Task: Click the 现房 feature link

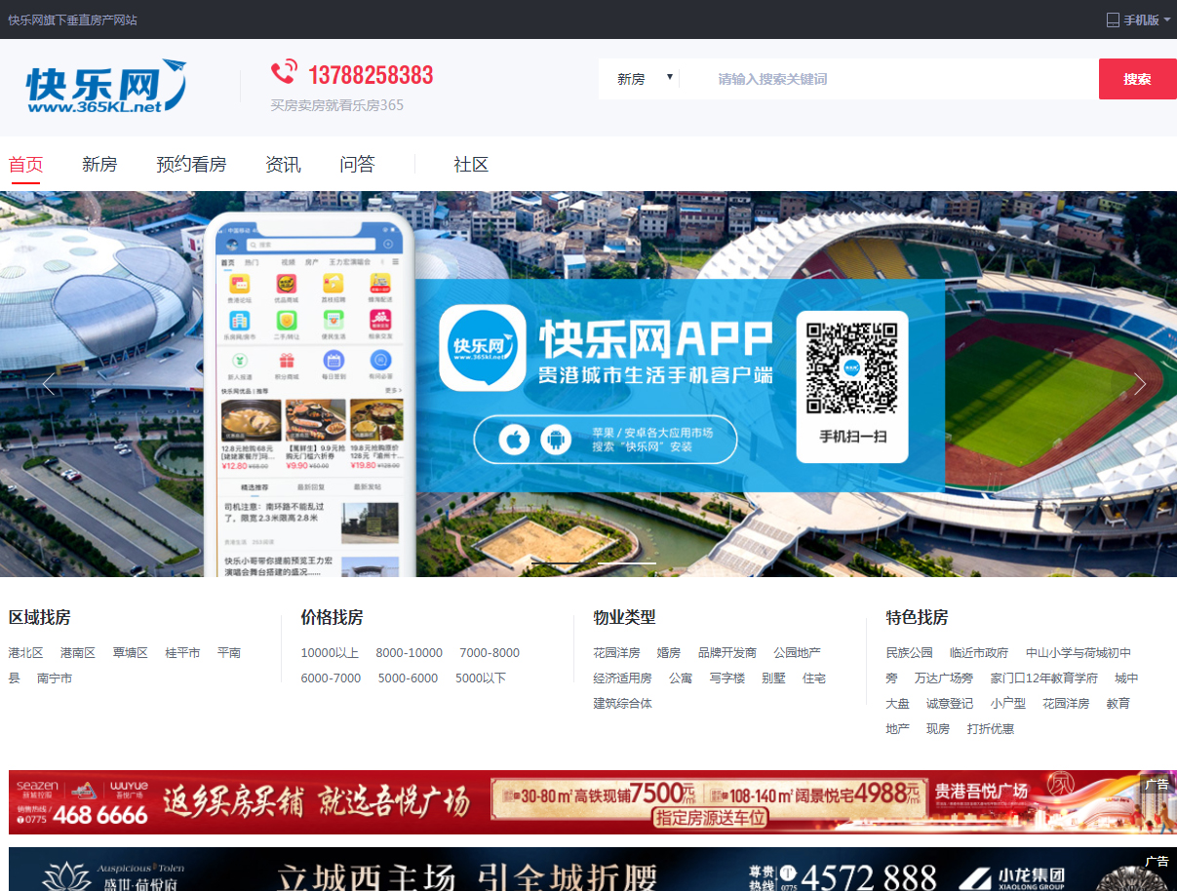Action: pos(938,728)
